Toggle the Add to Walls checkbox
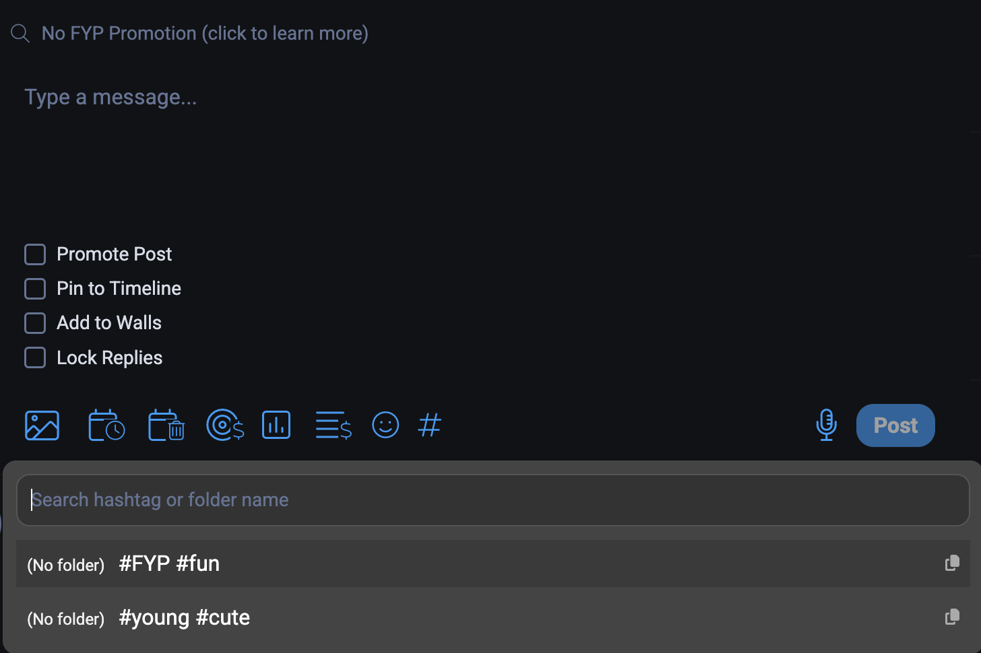981x653 pixels. 35,323
